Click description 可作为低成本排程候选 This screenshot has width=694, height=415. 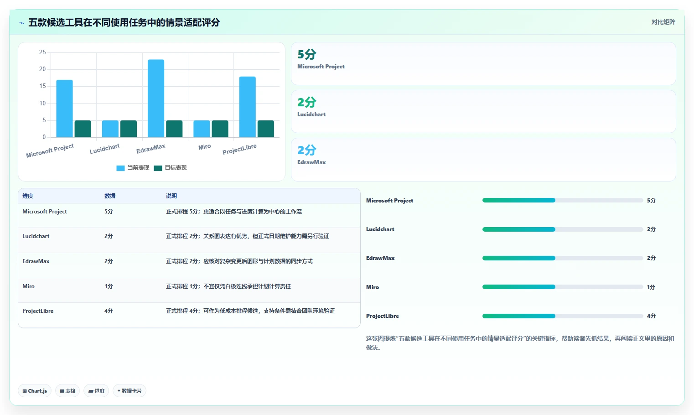tap(231, 311)
